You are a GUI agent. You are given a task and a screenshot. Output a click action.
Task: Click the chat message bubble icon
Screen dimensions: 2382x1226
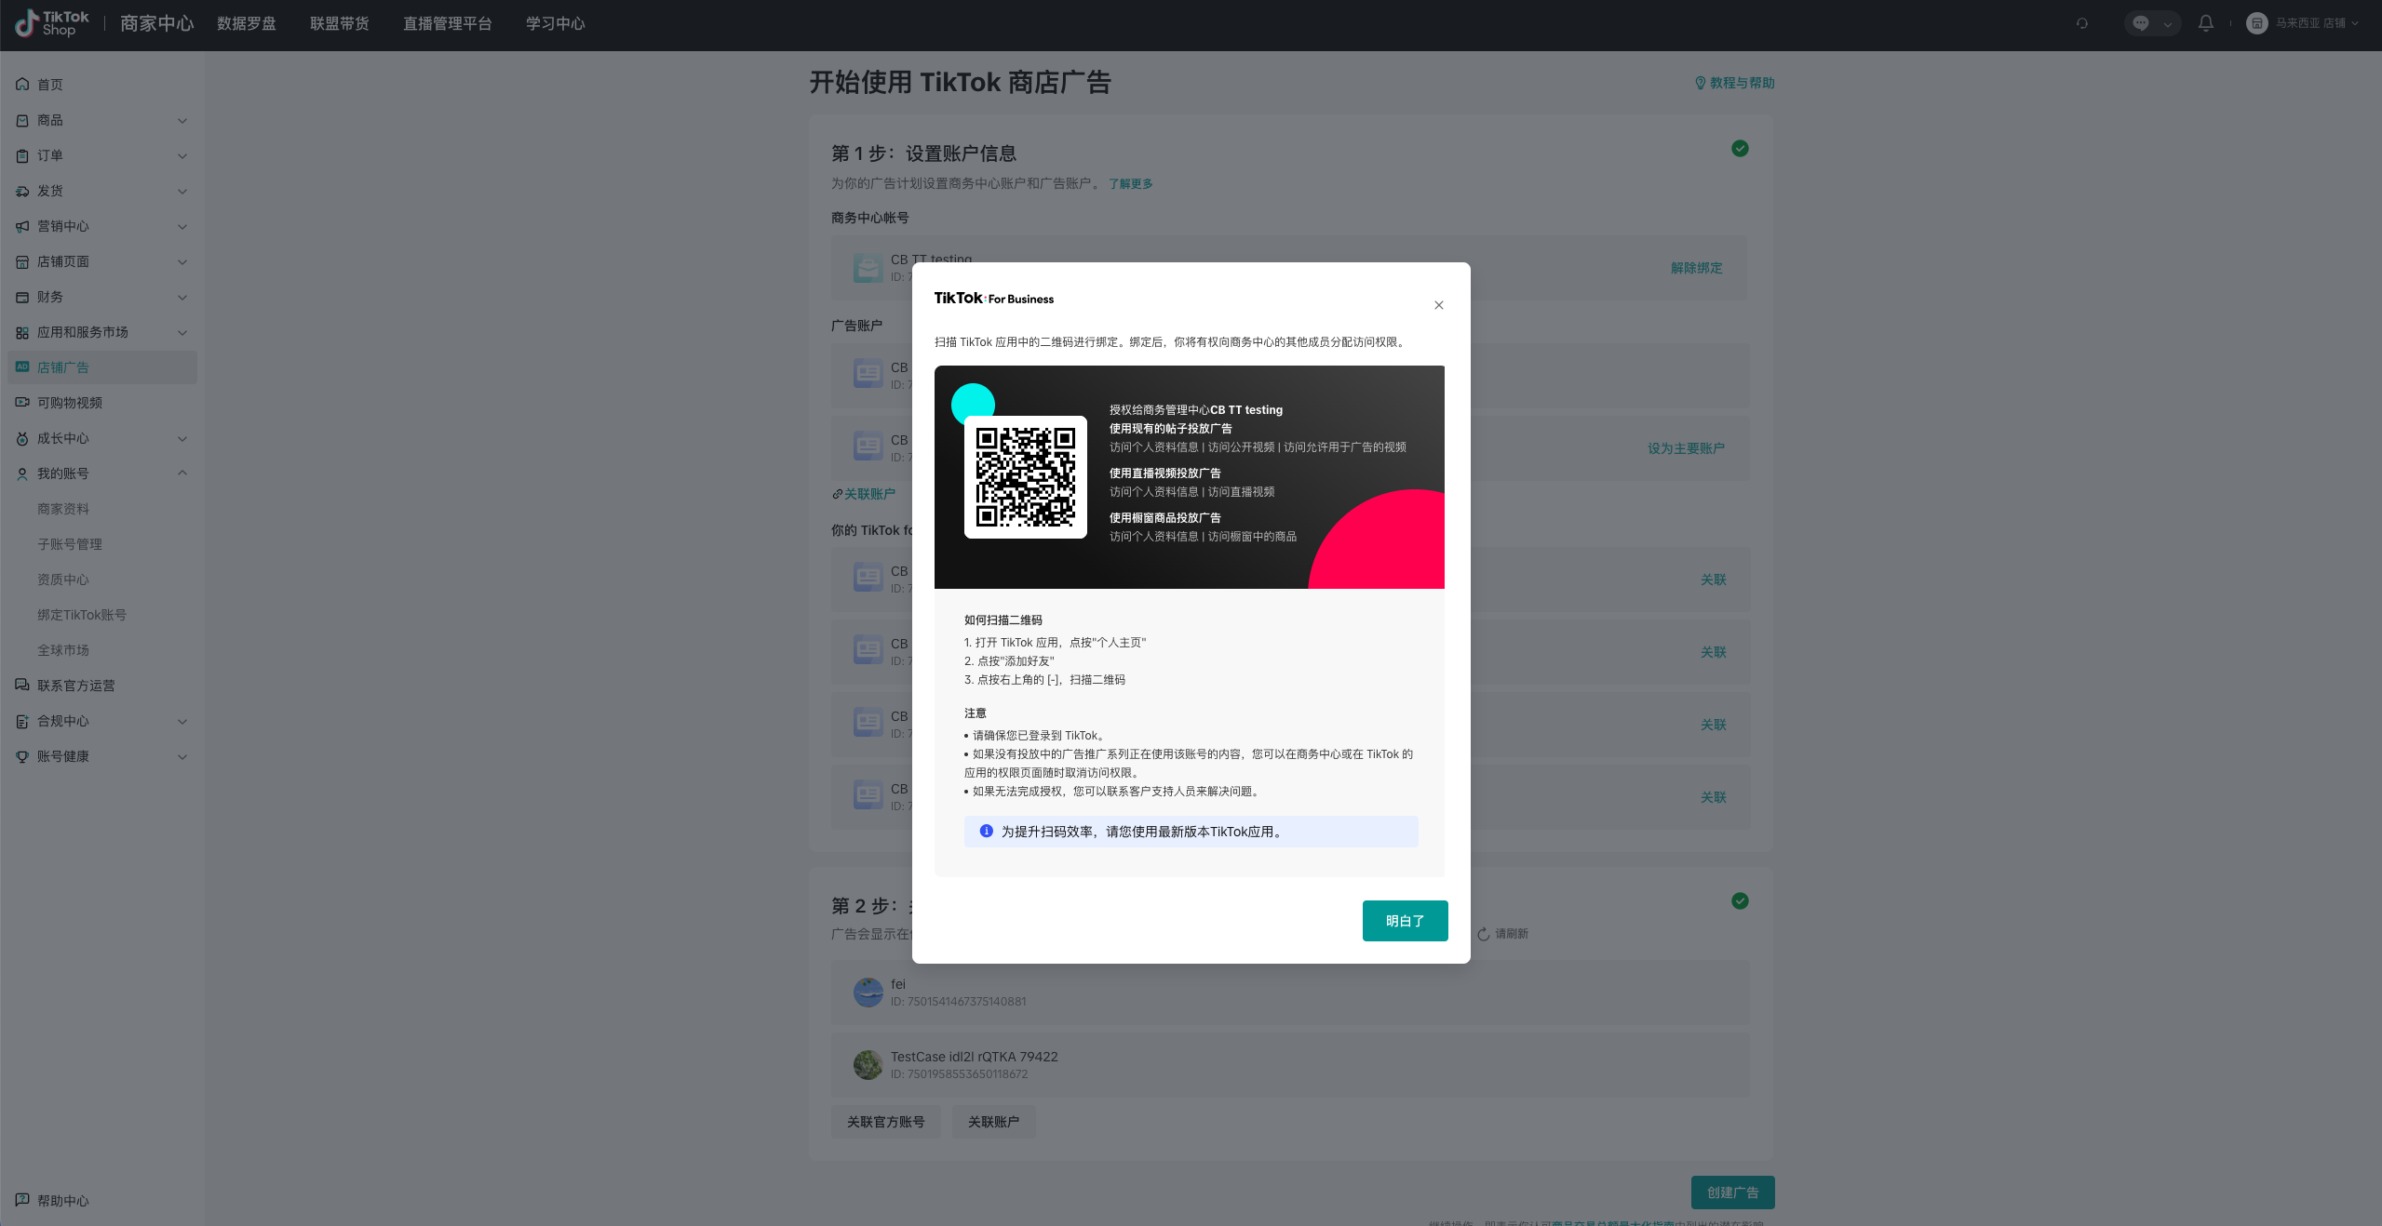click(2140, 23)
